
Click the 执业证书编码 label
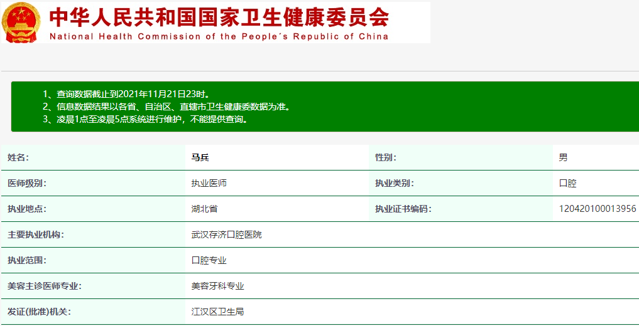click(x=403, y=209)
